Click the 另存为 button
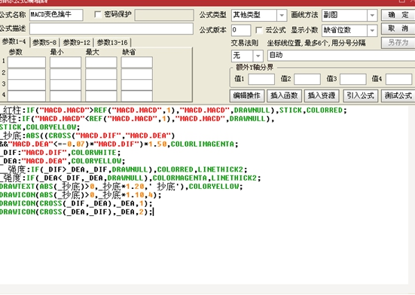The width and height of the screenshot is (415, 295). click(x=398, y=43)
